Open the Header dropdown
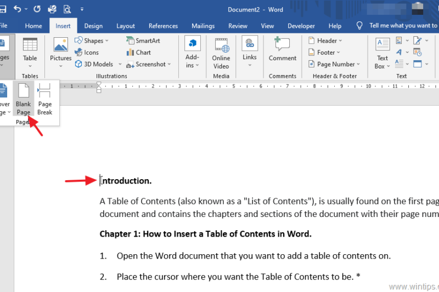439x292 pixels. (325, 41)
